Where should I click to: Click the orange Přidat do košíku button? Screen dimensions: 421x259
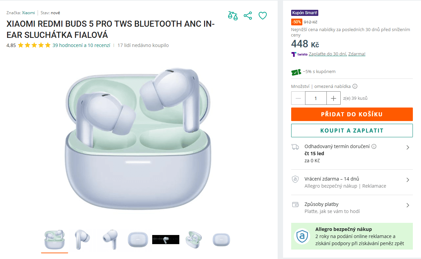(x=352, y=114)
